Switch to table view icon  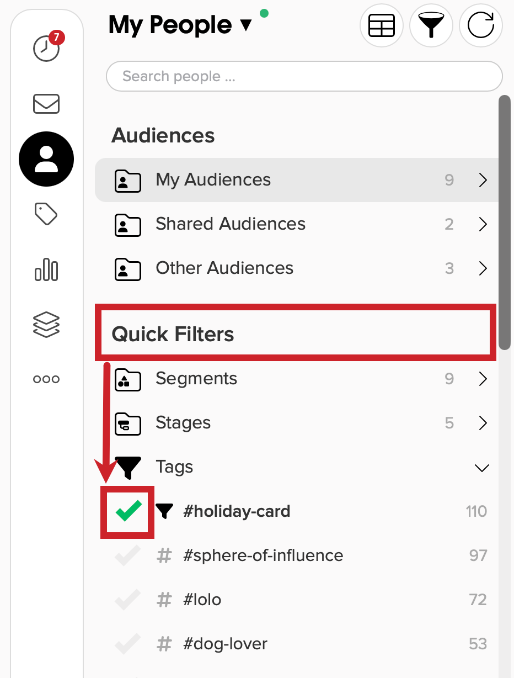click(x=382, y=26)
